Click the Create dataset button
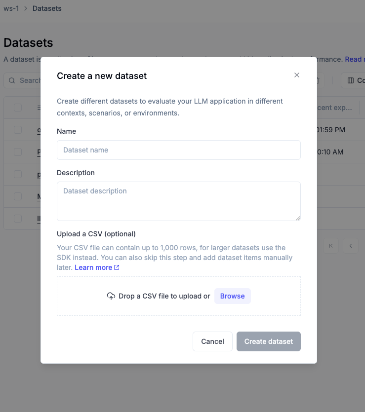Screen dimensions: 365x412 click(x=268, y=341)
